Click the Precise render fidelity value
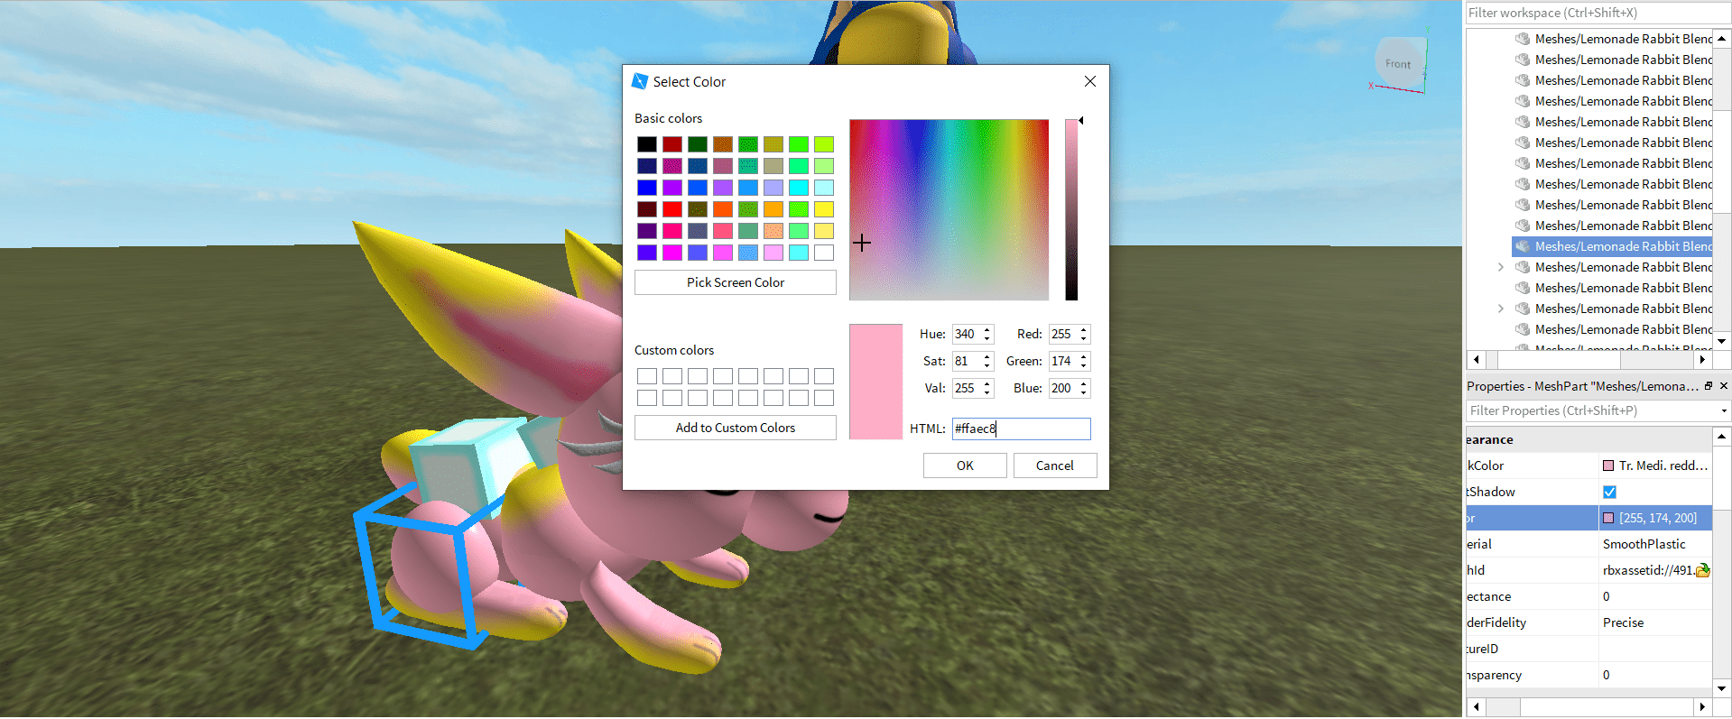Image resolution: width=1732 pixels, height=719 pixels. (x=1623, y=622)
